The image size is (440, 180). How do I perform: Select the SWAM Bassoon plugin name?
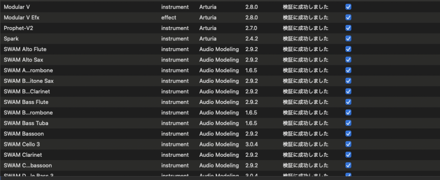pos(24,134)
